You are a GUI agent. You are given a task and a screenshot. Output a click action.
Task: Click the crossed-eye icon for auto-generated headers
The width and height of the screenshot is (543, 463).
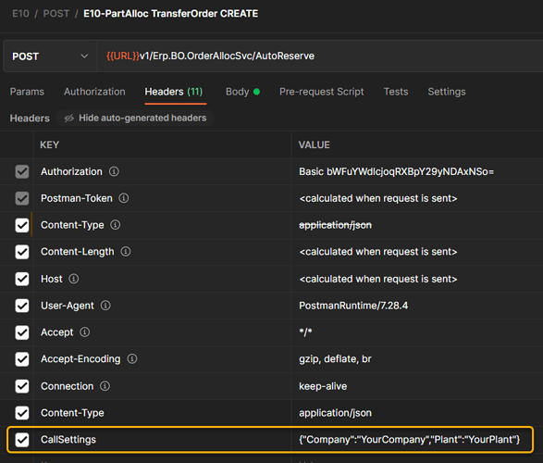pos(68,119)
